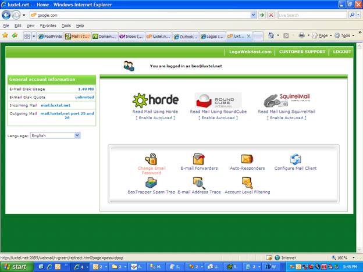Click Read Mail Using Horde link
Screen dimensions: 363x272
[155, 112]
